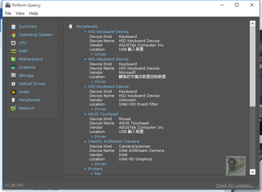Select Audio in the sidebar
262x192 pixels.
[x=24, y=92]
